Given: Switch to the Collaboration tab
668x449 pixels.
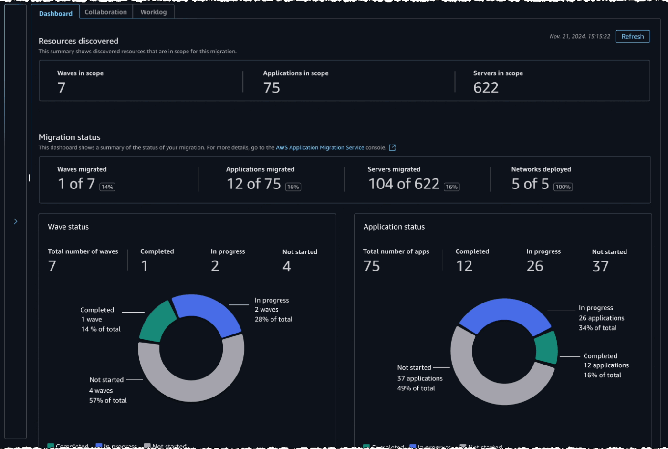Looking at the screenshot, I should [x=105, y=11].
